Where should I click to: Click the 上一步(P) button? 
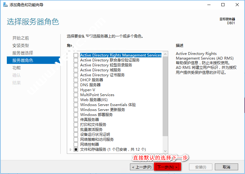click(141, 167)
